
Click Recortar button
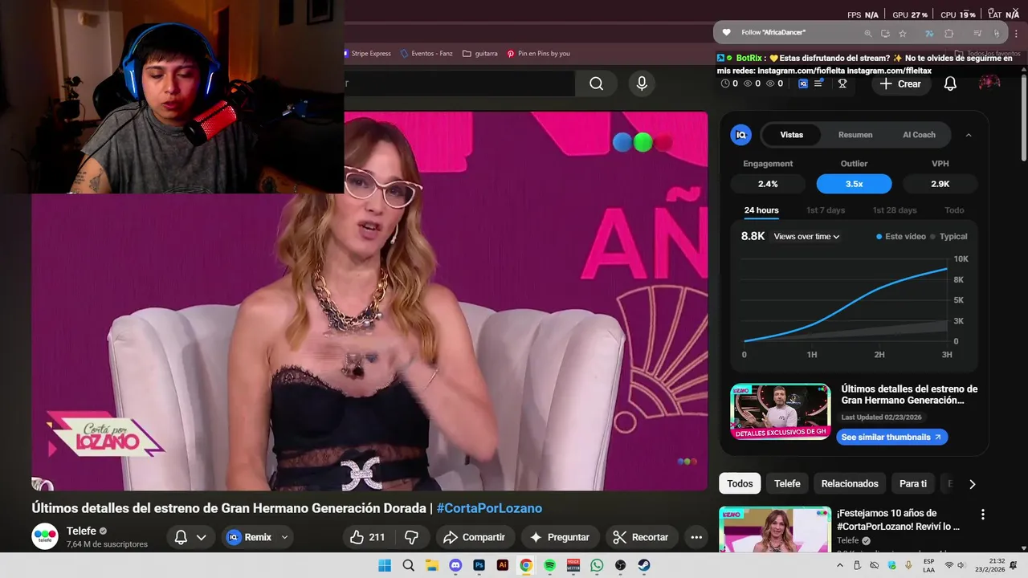pyautogui.click(x=641, y=537)
